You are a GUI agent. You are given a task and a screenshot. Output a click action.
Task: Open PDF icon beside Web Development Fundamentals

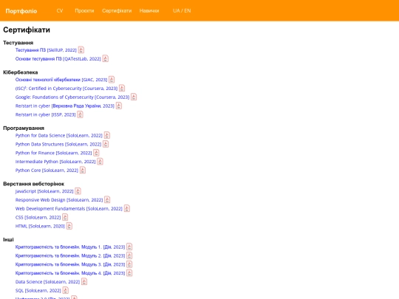tap(127, 208)
